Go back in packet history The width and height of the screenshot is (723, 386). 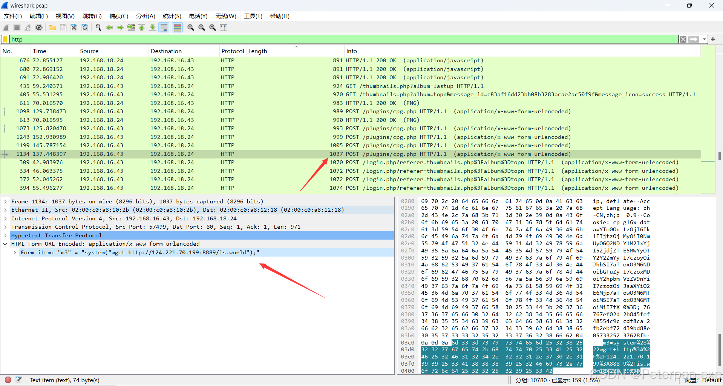point(109,28)
